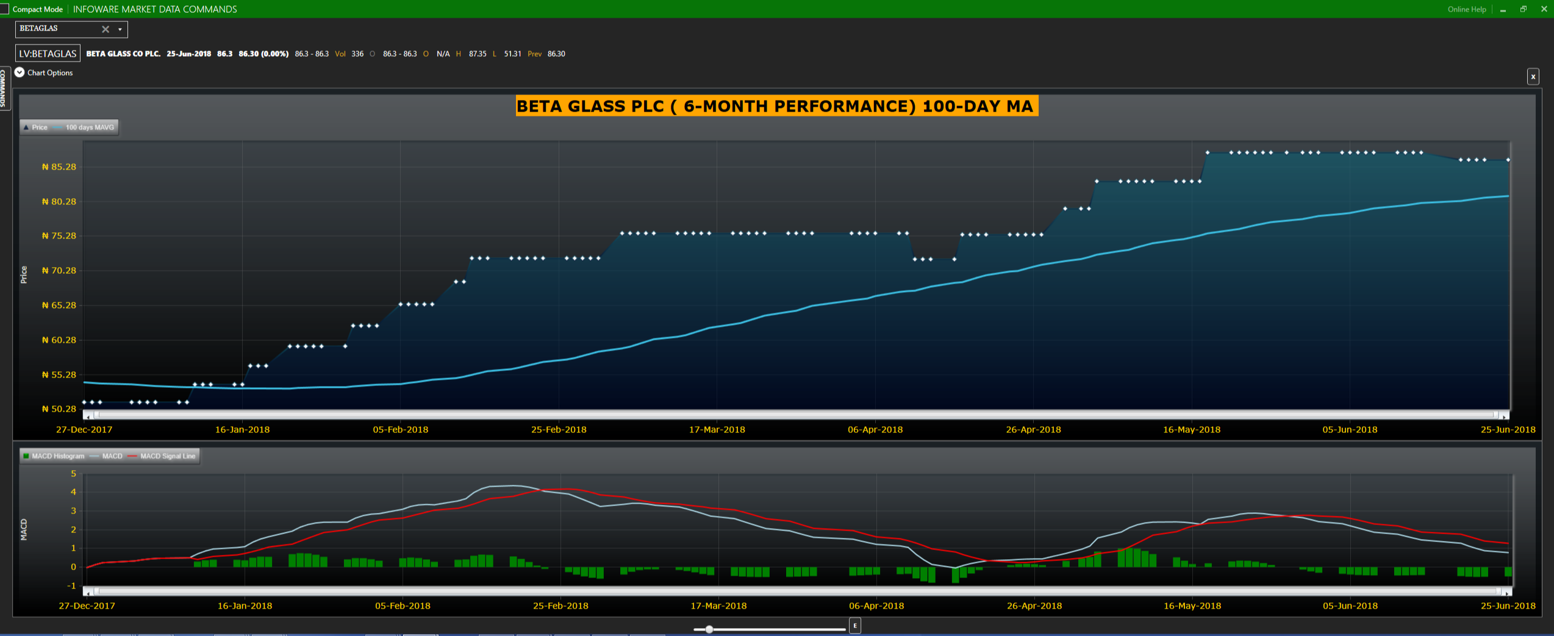Image resolution: width=1554 pixels, height=636 pixels.
Task: Toggle the Price series legend entry
Action: pos(35,127)
